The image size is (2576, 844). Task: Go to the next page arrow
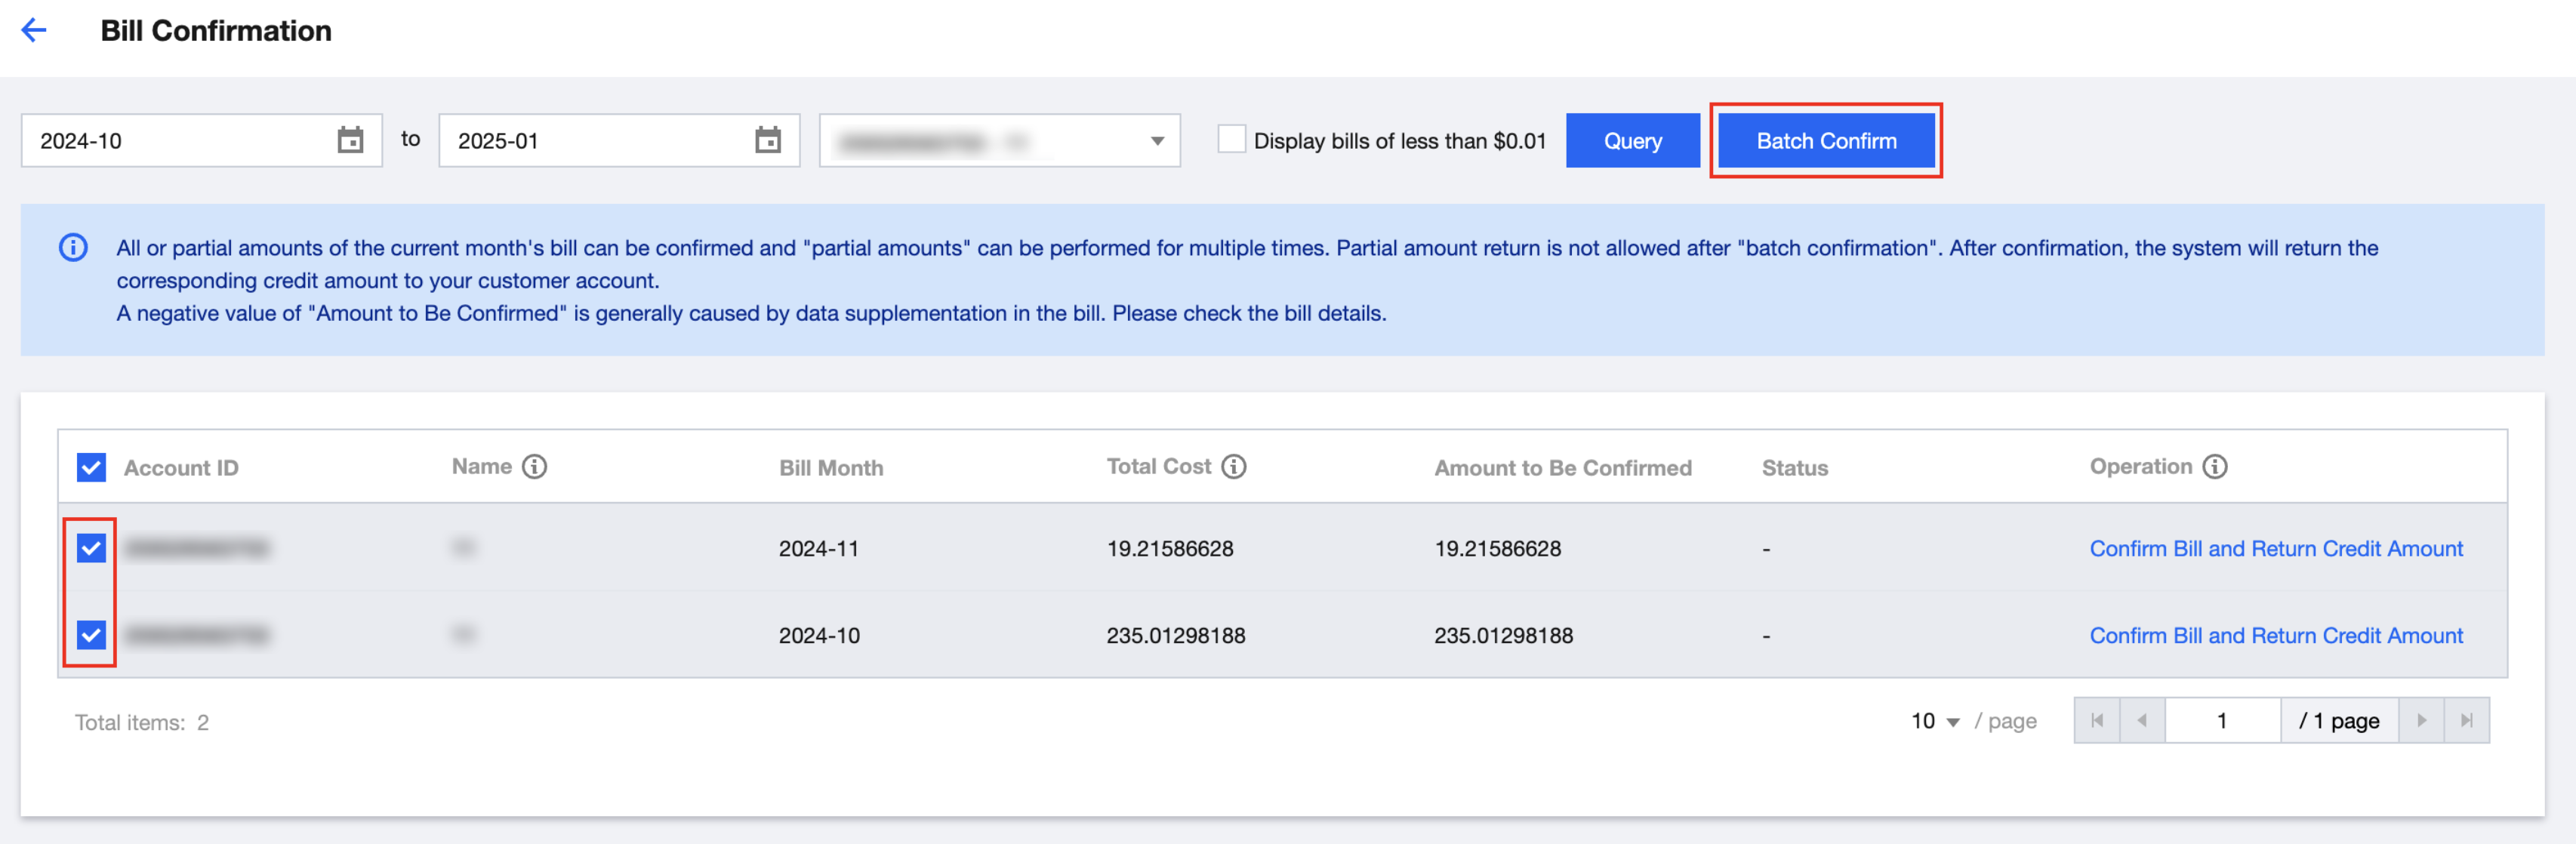(2421, 721)
